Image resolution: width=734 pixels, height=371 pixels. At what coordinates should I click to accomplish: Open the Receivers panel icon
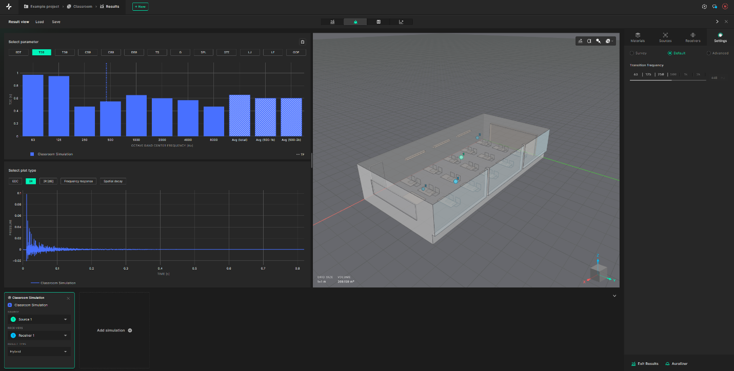click(x=693, y=35)
